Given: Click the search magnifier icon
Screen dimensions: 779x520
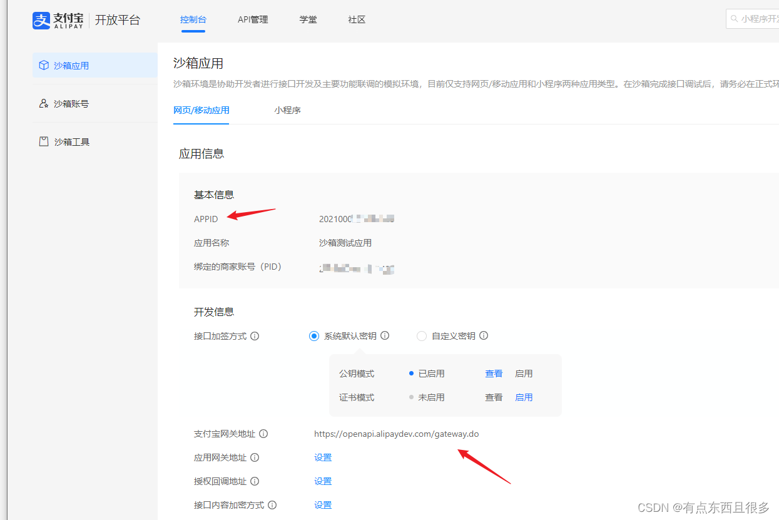Looking at the screenshot, I should click(x=735, y=19).
